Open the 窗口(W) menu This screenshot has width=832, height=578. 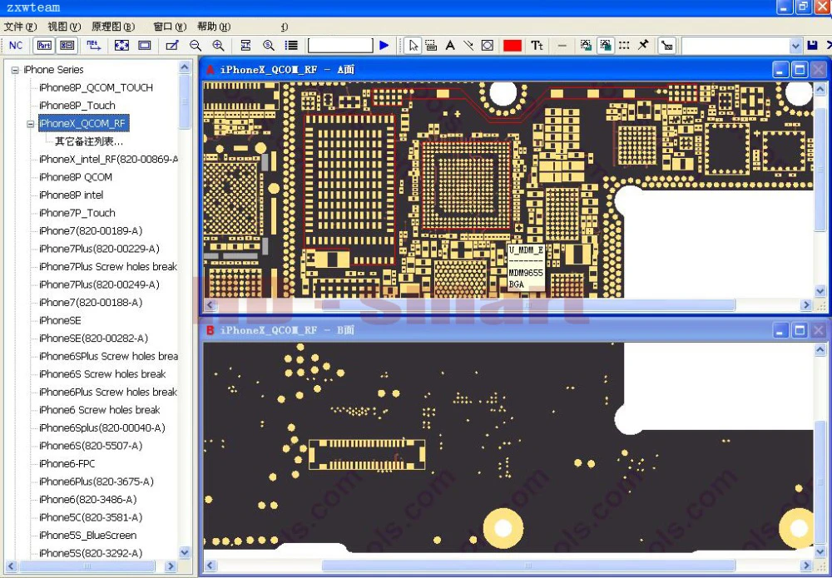pos(170,27)
